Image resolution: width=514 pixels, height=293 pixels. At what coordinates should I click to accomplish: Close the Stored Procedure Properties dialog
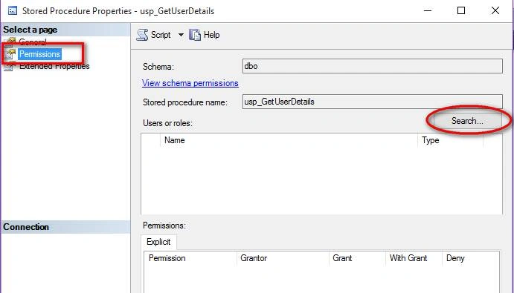[x=495, y=10]
